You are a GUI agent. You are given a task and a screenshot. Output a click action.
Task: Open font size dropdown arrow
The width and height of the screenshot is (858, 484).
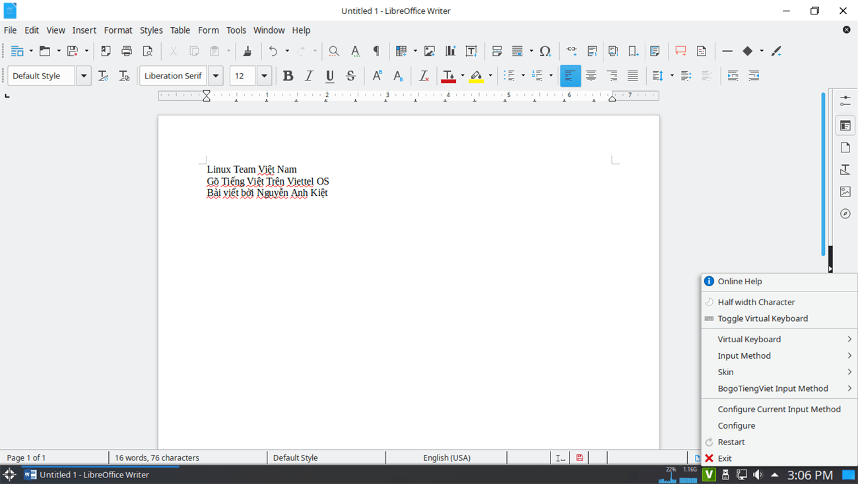(264, 76)
